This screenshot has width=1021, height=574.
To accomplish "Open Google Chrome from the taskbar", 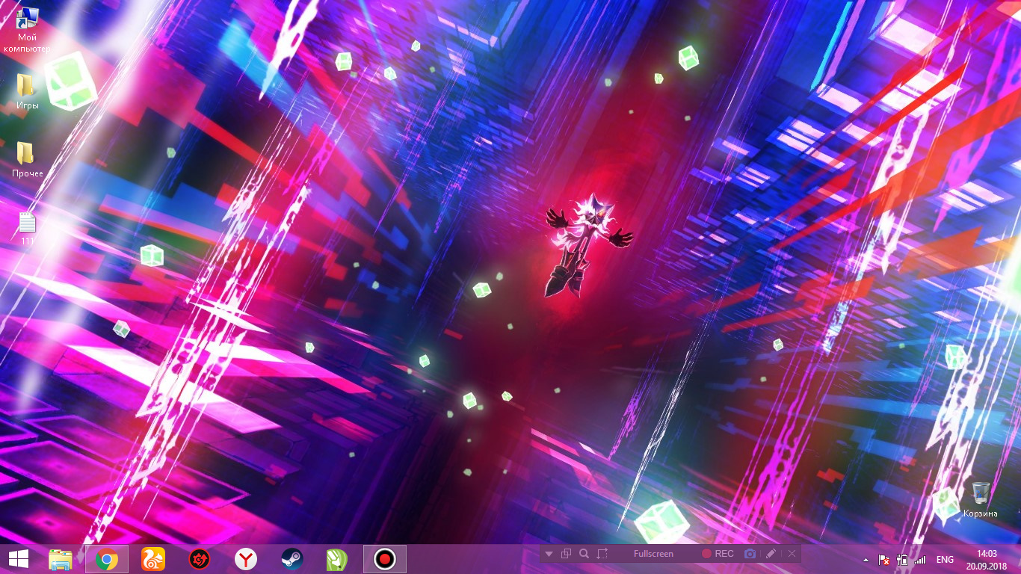I will 107,559.
